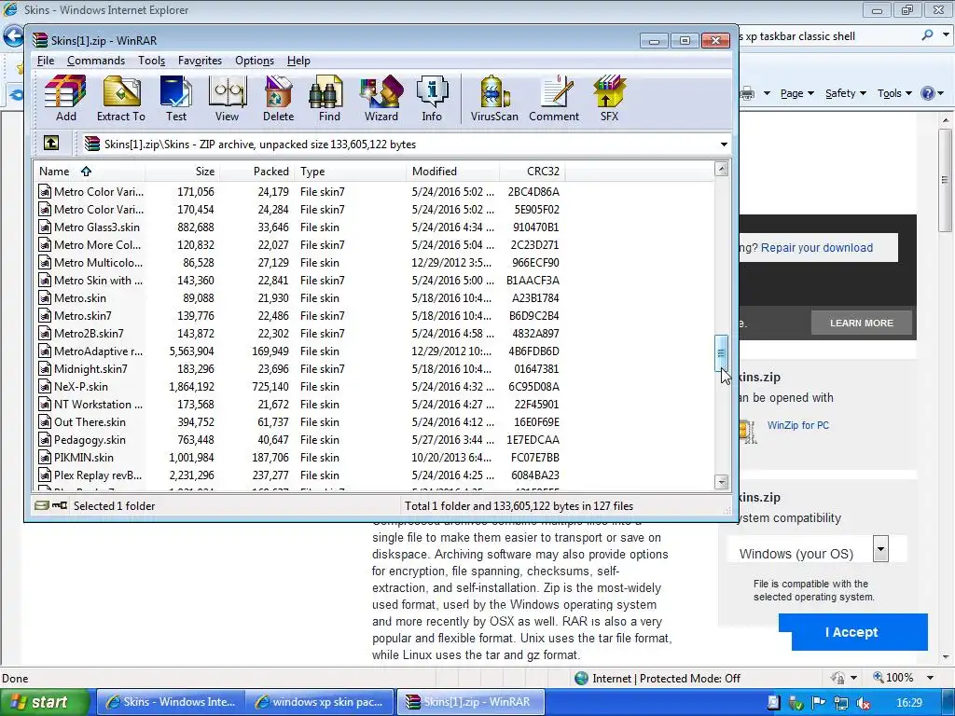Click the Repair your download link

[x=817, y=248]
